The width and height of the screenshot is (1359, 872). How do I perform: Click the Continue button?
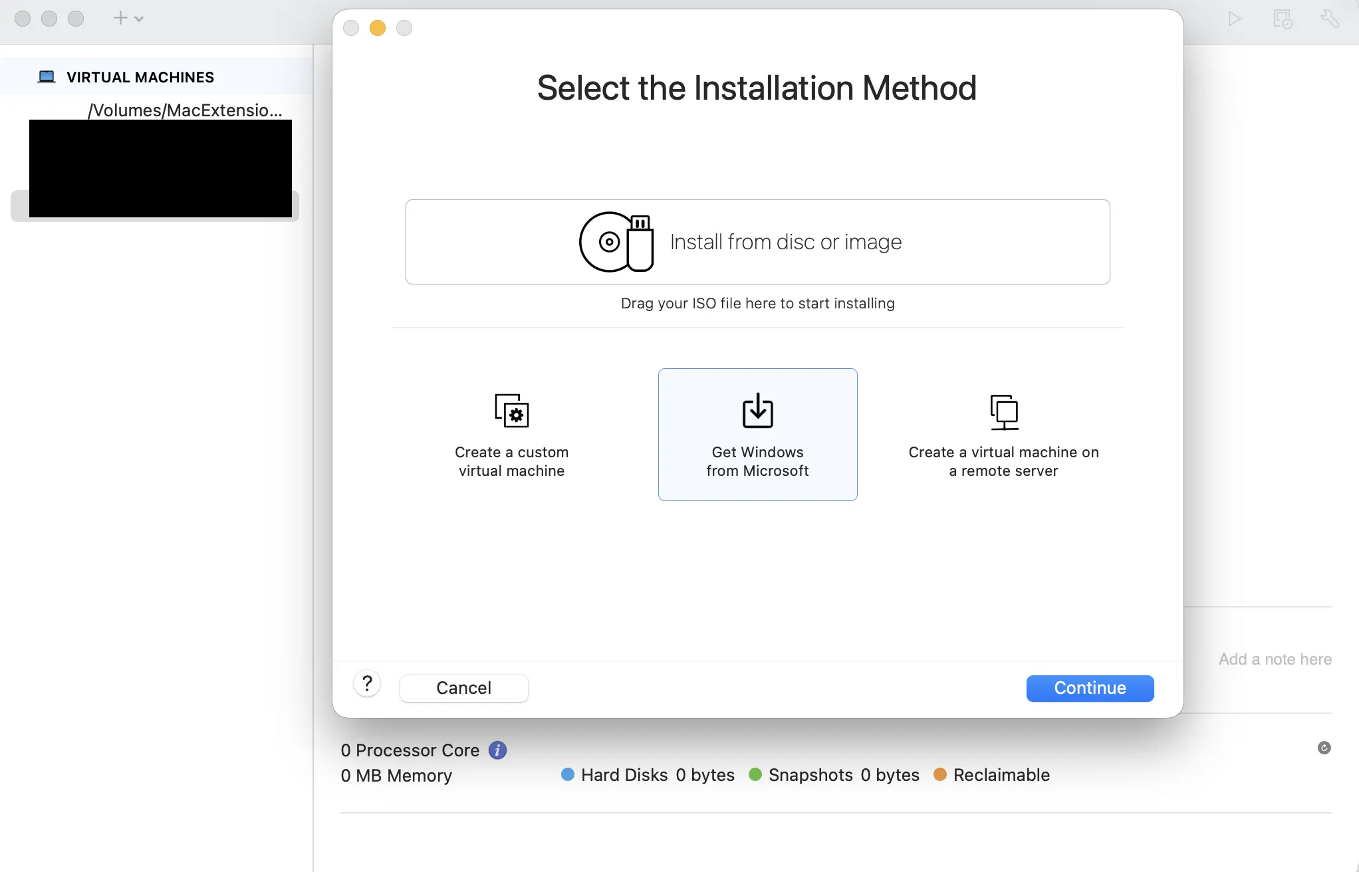coord(1089,688)
